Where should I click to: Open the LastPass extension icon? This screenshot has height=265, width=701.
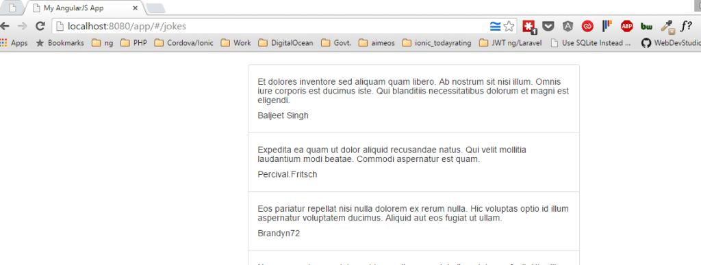(x=529, y=27)
